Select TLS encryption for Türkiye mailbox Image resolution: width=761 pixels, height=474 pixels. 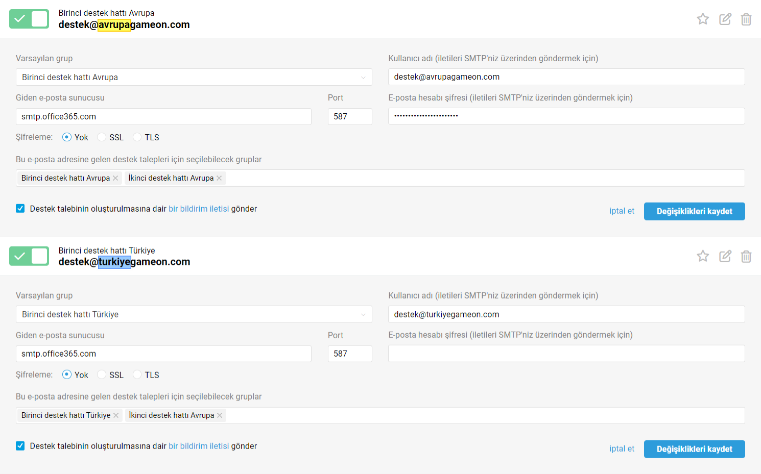click(x=137, y=375)
